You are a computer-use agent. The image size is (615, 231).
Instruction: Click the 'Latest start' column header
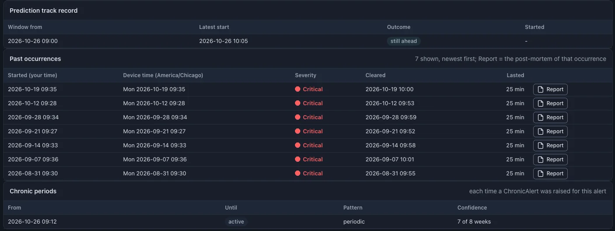(x=214, y=27)
